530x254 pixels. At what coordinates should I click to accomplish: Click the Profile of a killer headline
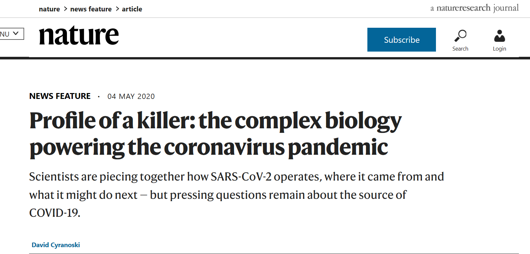(x=216, y=134)
